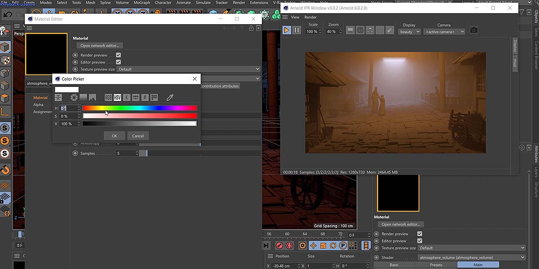Switch Color Picker to Kelvin mode
The width and height of the screenshot is (539, 269).
tap(127, 97)
